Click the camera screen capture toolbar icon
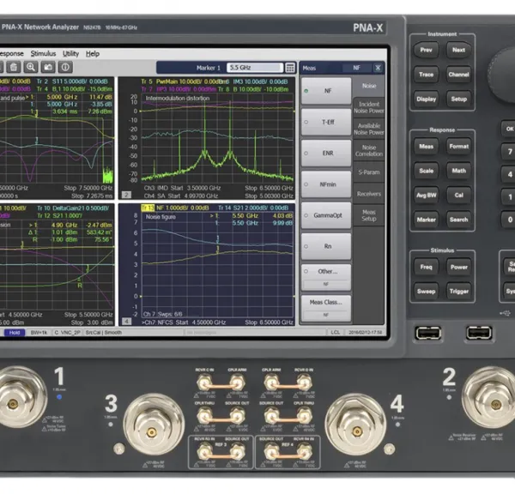 [48, 67]
